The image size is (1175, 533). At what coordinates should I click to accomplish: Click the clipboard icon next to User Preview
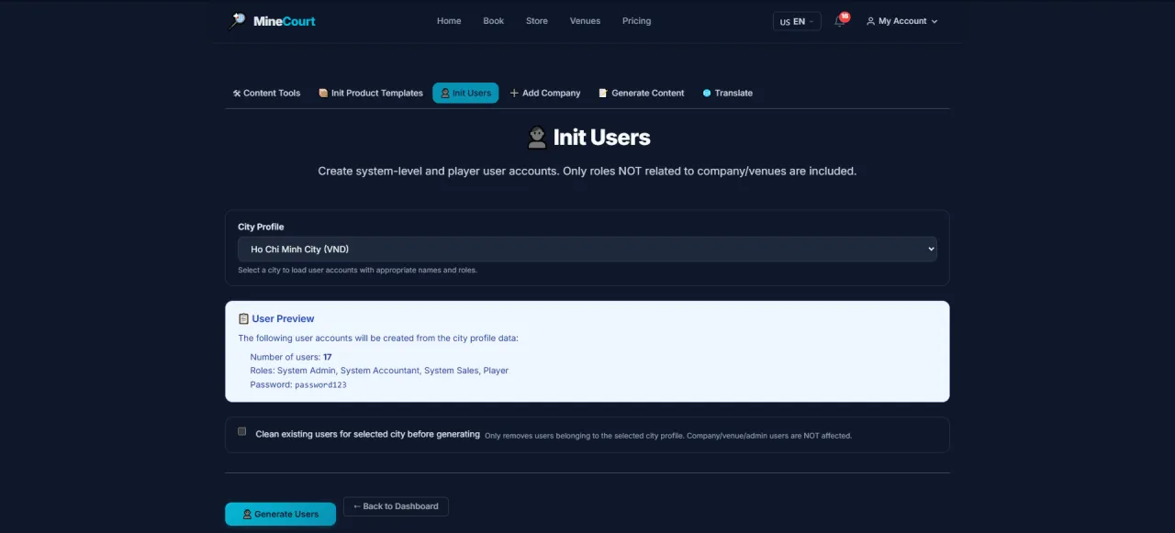coord(243,318)
